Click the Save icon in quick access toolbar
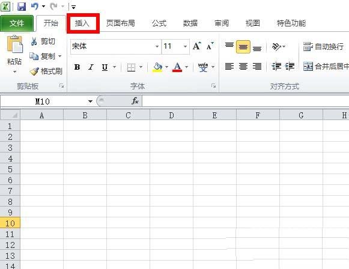This screenshot has height=269, width=349. click(x=22, y=7)
